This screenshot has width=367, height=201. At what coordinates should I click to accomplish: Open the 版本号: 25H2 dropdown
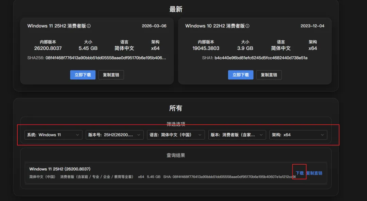[115, 135]
